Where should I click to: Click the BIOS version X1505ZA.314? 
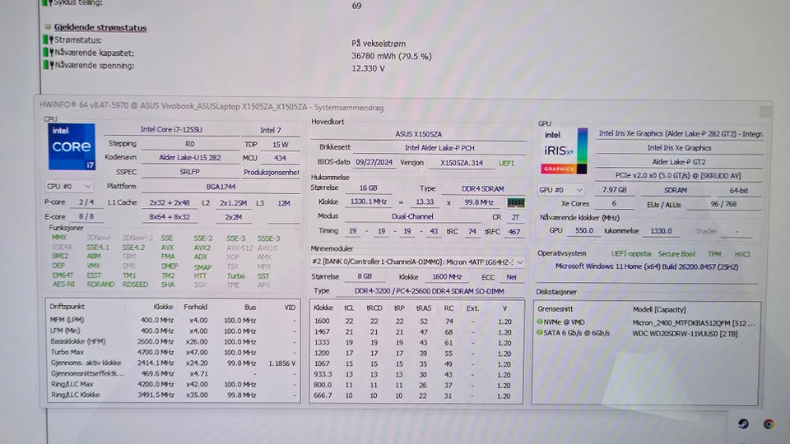point(462,163)
